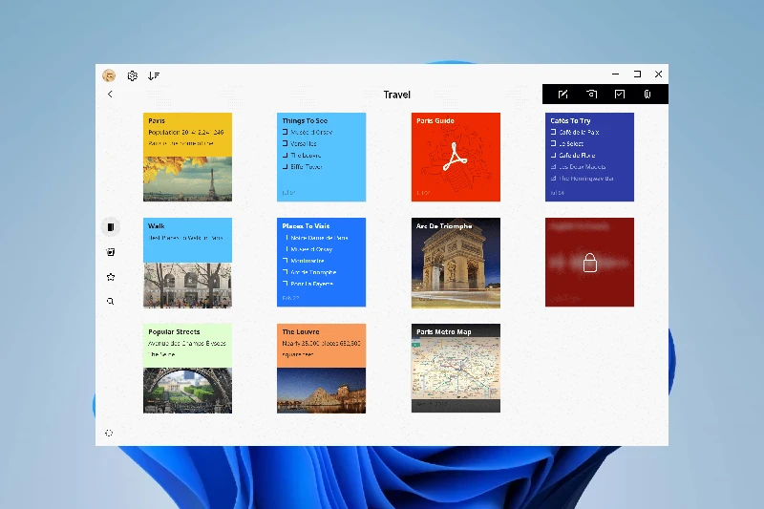Maximize the Notebook window
The image size is (764, 509).
pyautogui.click(x=637, y=74)
